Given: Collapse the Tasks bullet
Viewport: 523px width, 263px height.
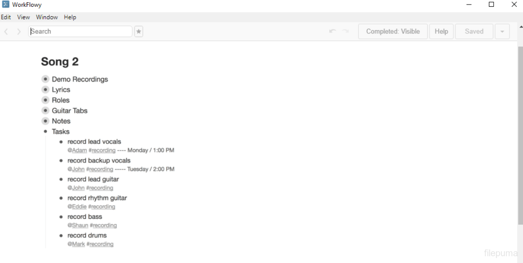Looking at the screenshot, I should [45, 131].
